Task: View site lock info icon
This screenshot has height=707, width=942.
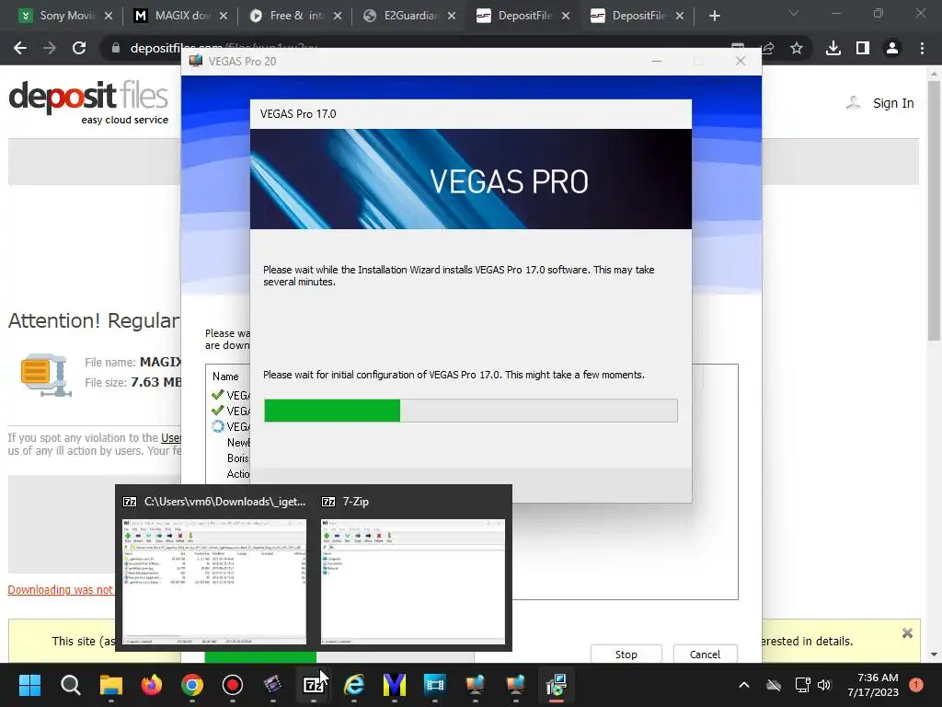Action: 115,48
